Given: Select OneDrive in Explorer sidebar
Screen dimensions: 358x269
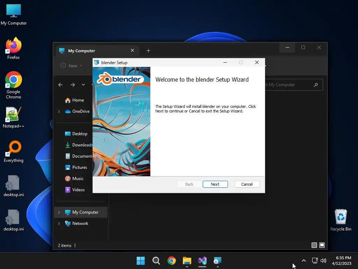Looking at the screenshot, I should 77,111.
